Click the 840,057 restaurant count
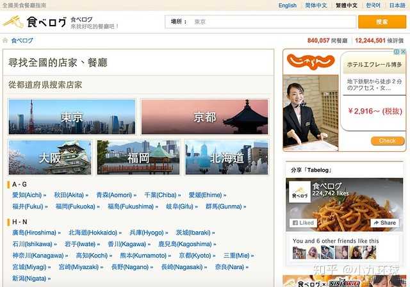The height and width of the screenshot is (287, 410). [318, 40]
